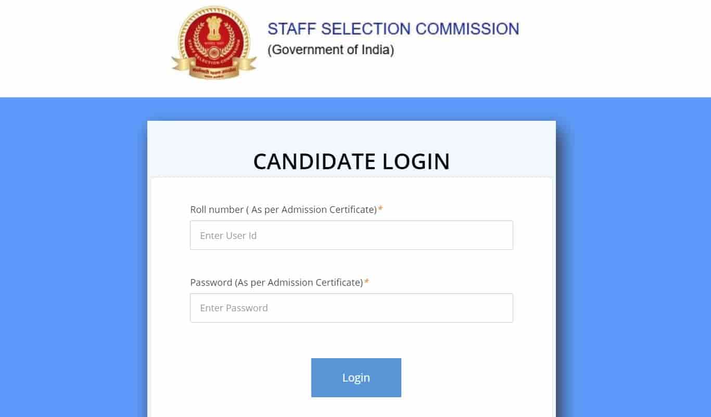Click the Roll number field label text
711x417 pixels.
tap(283, 209)
